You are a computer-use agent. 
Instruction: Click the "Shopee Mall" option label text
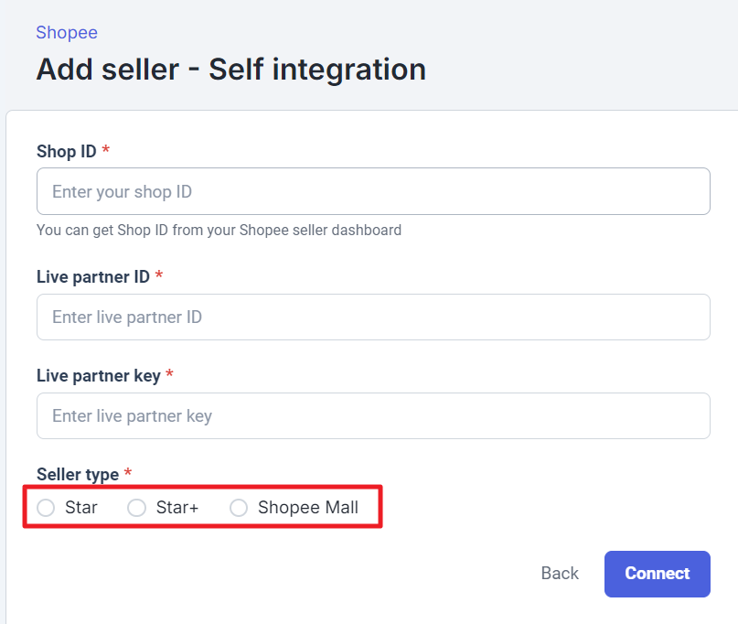[308, 508]
